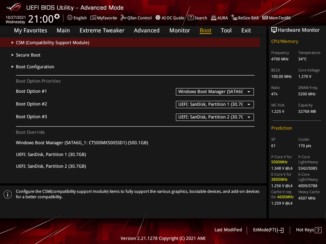The image size is (326, 244).
Task: Click the 34°C temperature value
Action: point(302,59)
